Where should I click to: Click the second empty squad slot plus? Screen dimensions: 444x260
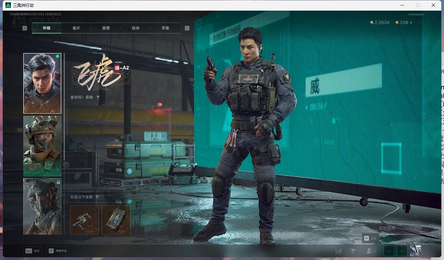pos(402,251)
